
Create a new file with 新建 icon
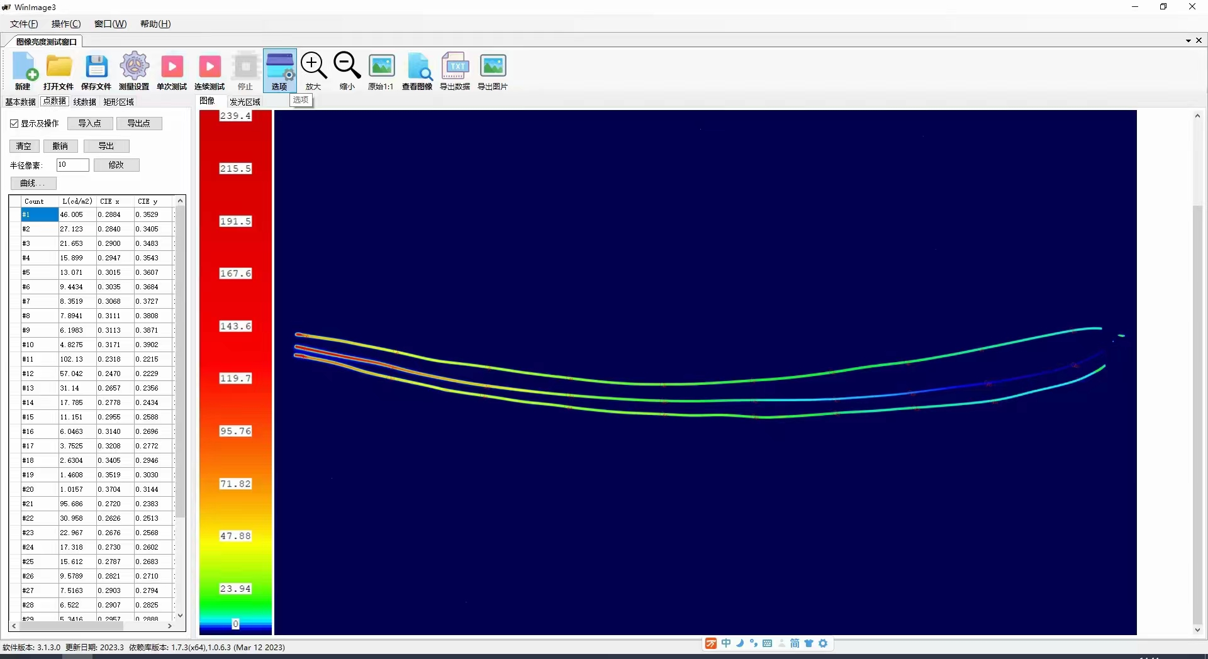click(23, 70)
